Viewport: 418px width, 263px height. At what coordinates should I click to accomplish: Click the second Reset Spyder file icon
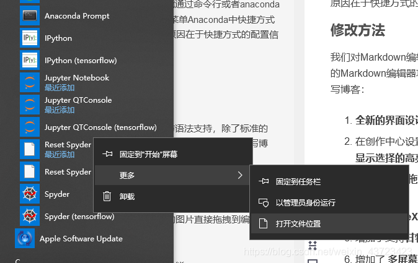(x=30, y=171)
